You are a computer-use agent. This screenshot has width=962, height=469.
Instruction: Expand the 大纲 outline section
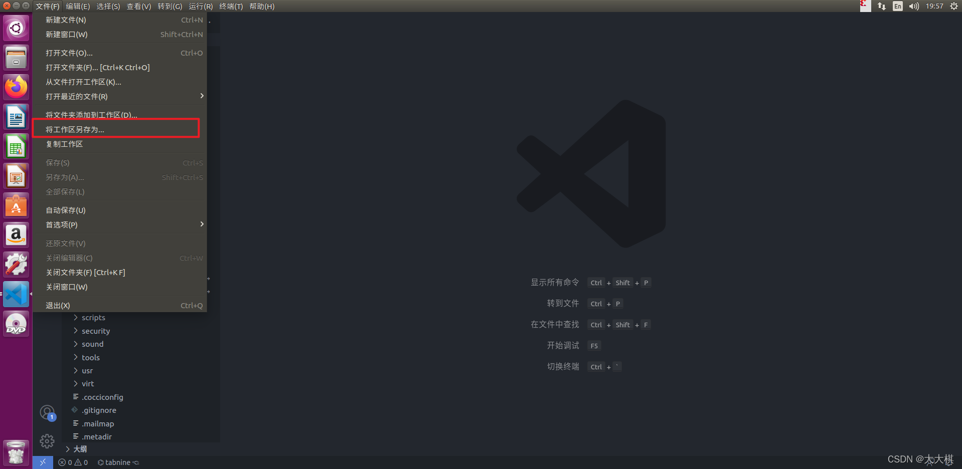coord(80,449)
